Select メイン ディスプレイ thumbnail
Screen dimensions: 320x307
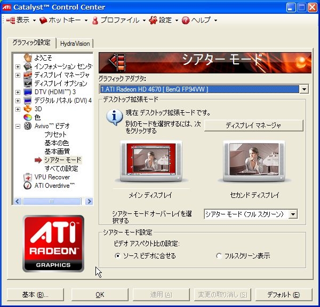pos(150,161)
